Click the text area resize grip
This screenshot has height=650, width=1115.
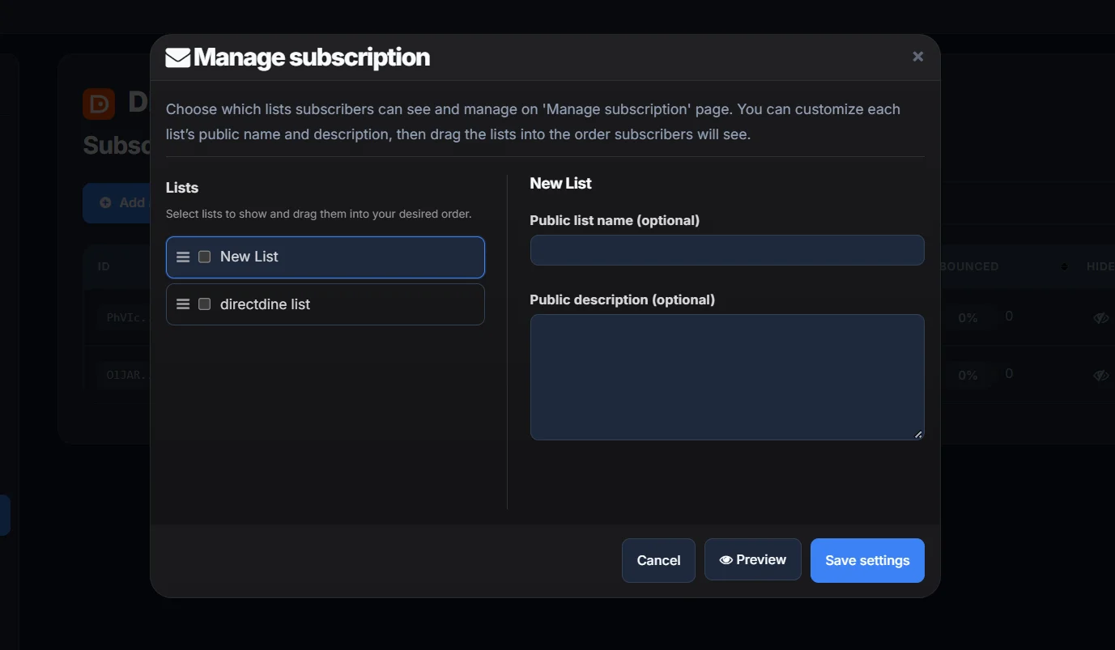click(x=918, y=435)
